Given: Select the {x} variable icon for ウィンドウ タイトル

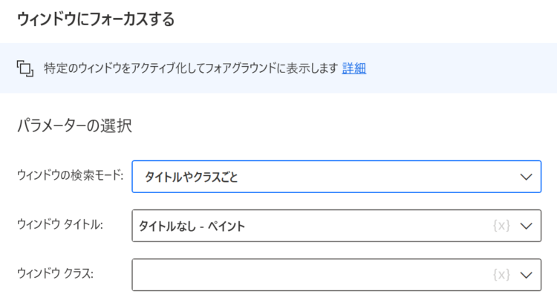Looking at the screenshot, I should pos(501,226).
